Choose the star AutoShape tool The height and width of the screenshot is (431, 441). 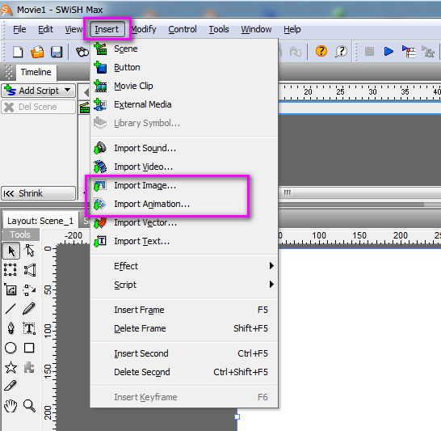pos(10,367)
